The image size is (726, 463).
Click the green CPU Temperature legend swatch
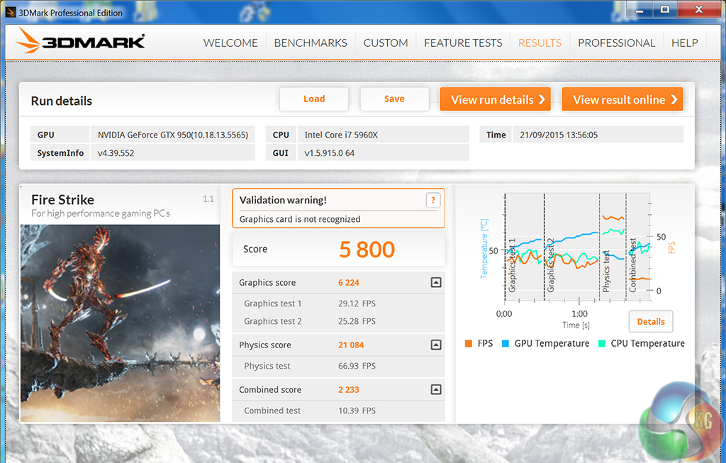click(601, 344)
